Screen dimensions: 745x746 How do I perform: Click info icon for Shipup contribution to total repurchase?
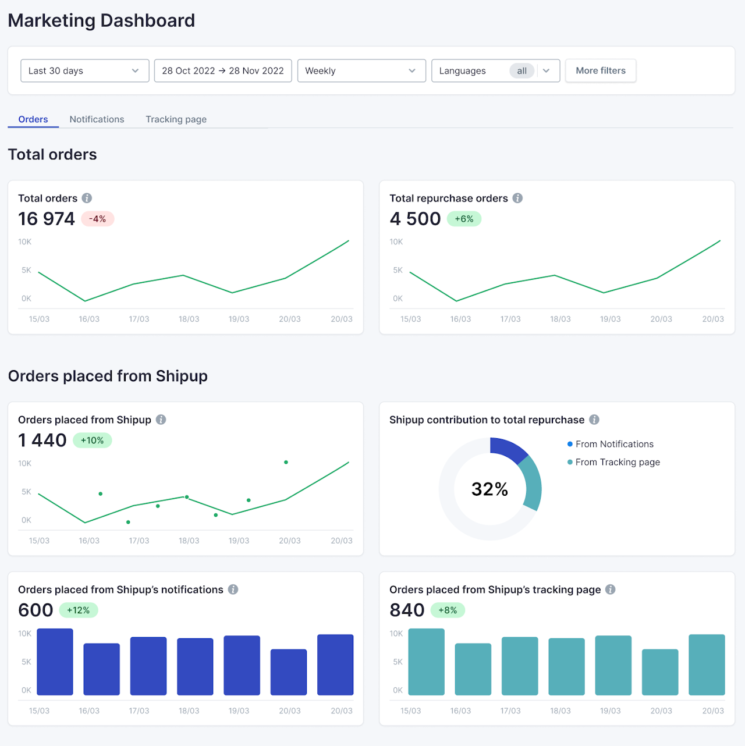pos(594,420)
